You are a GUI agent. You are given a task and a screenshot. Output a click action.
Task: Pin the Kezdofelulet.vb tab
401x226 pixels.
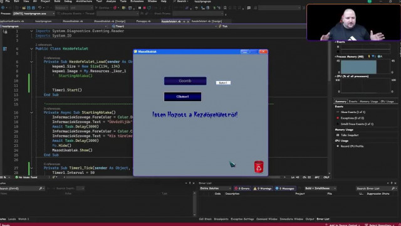[184, 21]
